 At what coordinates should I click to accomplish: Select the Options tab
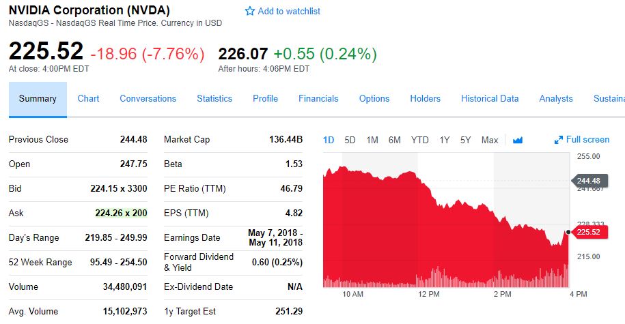pyautogui.click(x=374, y=99)
